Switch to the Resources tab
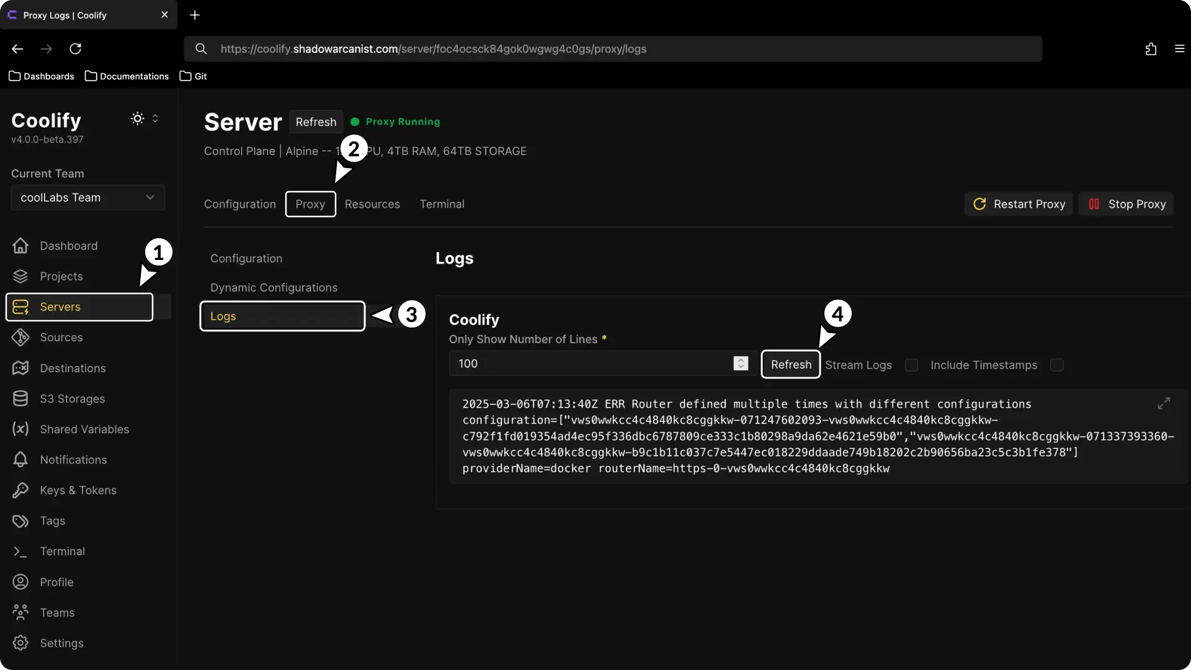 372,203
